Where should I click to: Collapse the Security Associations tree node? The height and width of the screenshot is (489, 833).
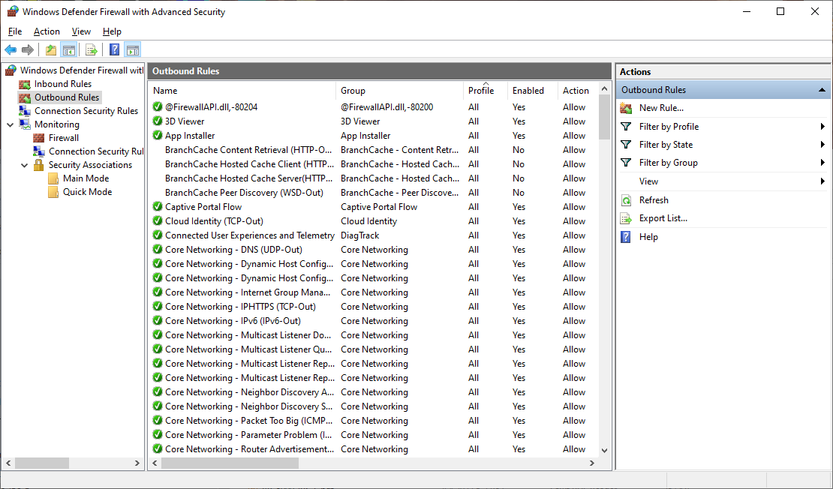[25, 165]
